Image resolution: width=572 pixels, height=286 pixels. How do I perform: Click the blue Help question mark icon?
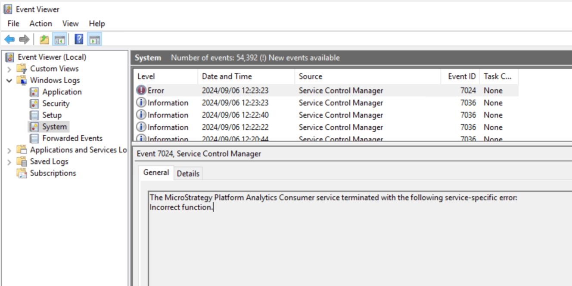pyautogui.click(x=79, y=40)
